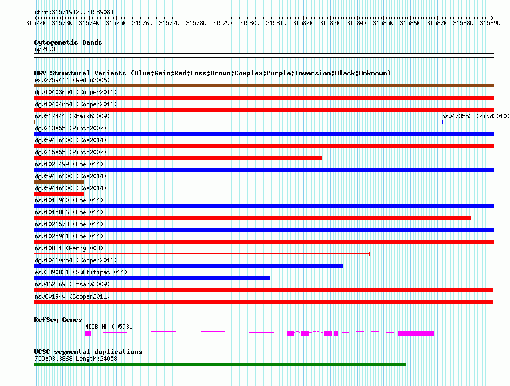Click the dgv10404n54 (Cooper2011) label

[76, 104]
